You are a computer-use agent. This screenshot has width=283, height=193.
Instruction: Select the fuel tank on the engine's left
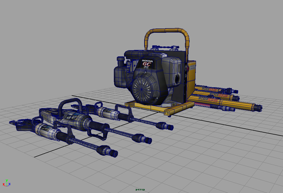[120, 77]
